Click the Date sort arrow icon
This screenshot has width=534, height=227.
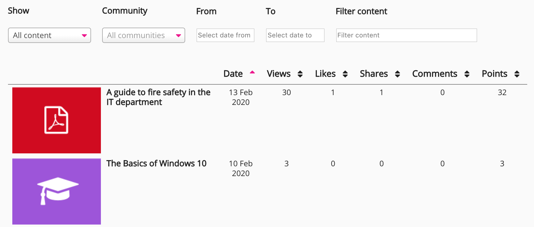coord(252,72)
